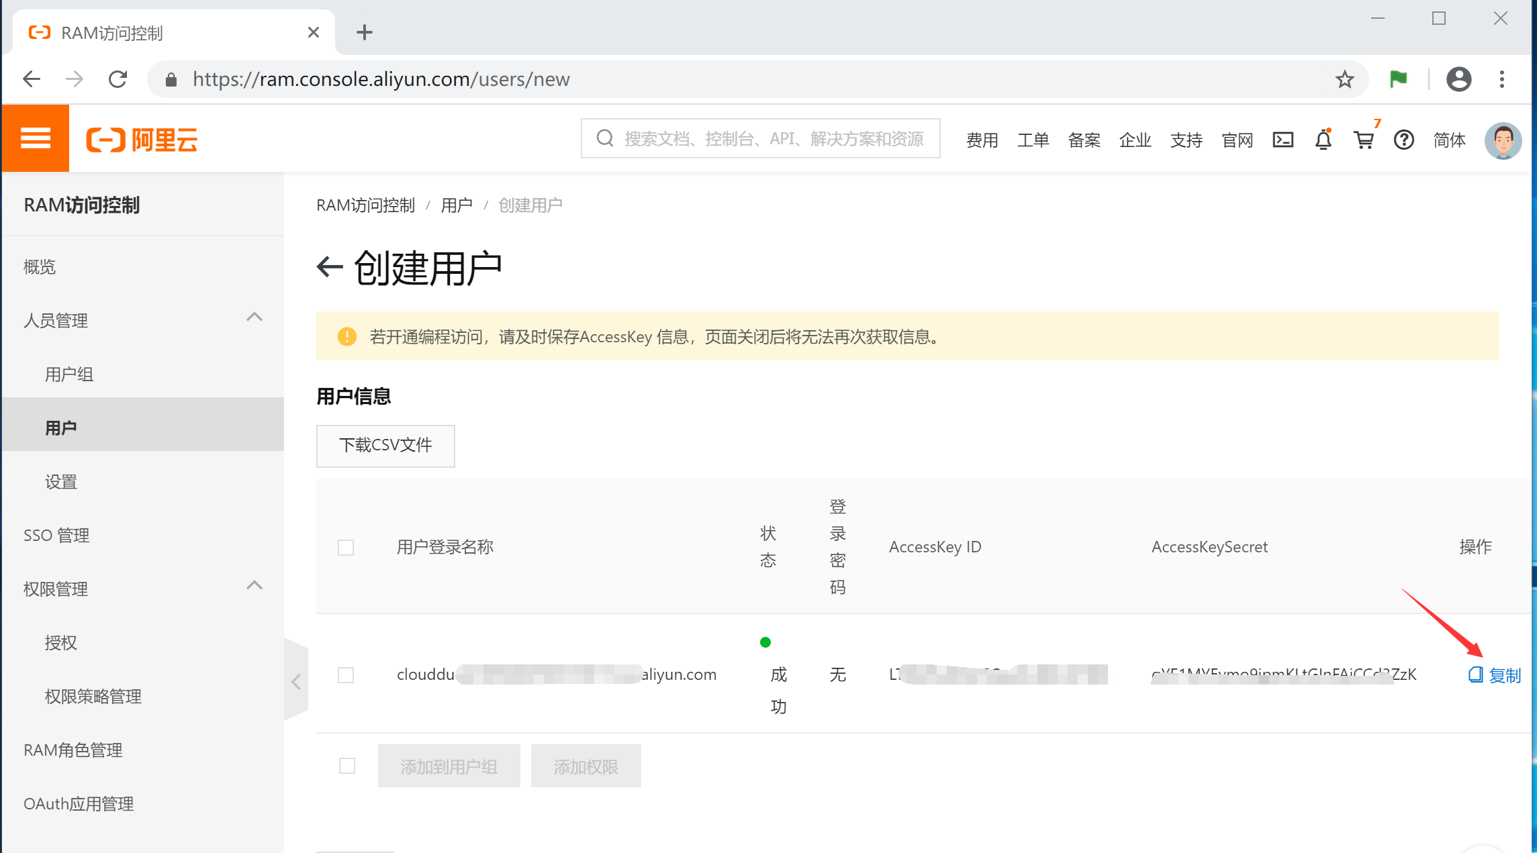Copy the AccessKey via 复制
Image resolution: width=1537 pixels, height=853 pixels.
click(x=1495, y=675)
